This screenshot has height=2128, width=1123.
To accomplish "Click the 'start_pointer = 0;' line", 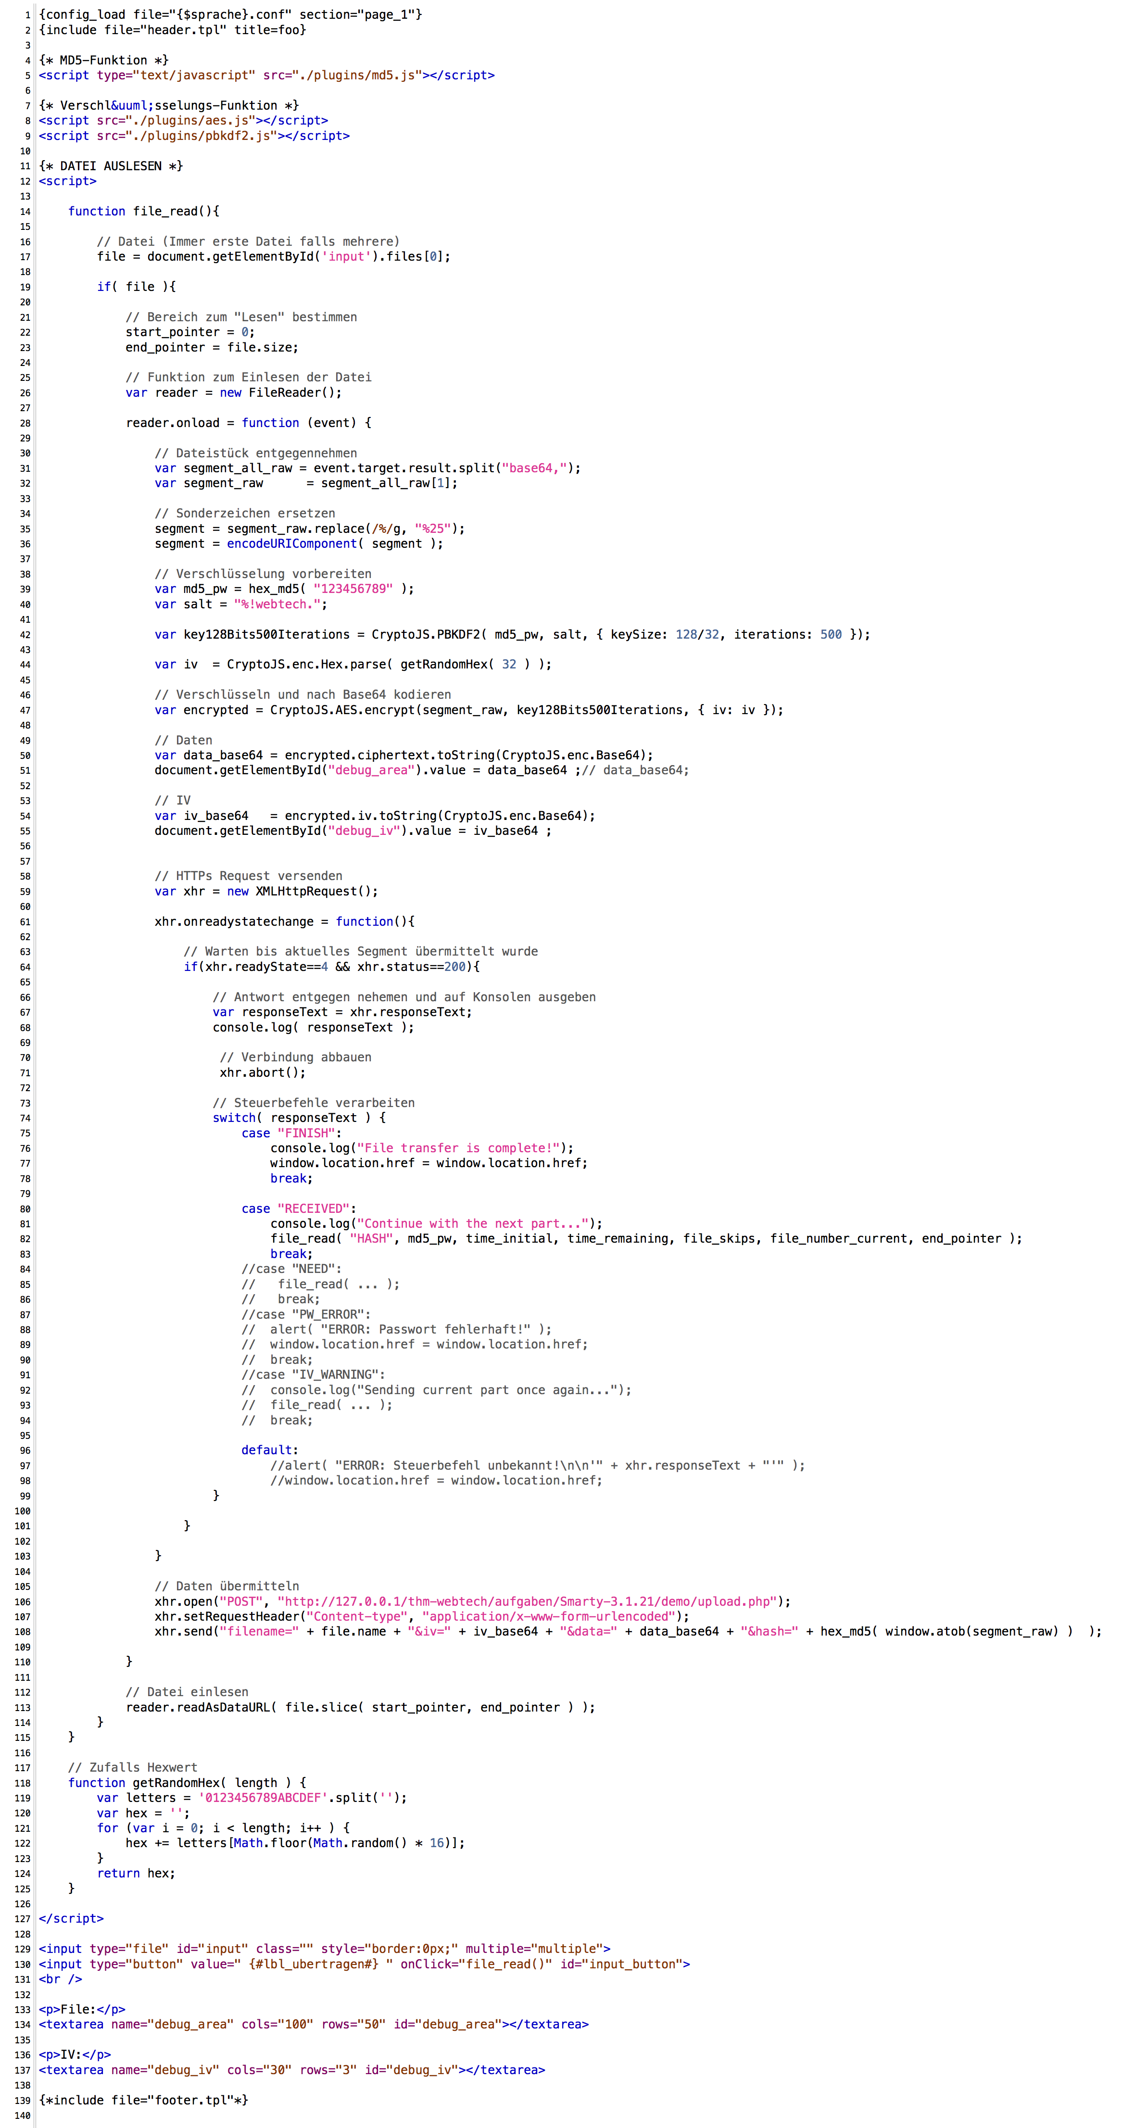I will [x=190, y=332].
